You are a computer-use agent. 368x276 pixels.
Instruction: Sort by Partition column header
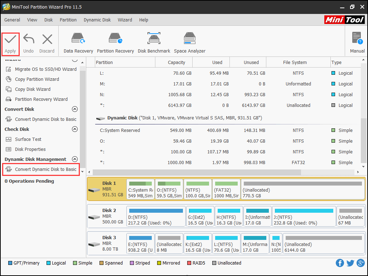pyautogui.click(x=125, y=62)
